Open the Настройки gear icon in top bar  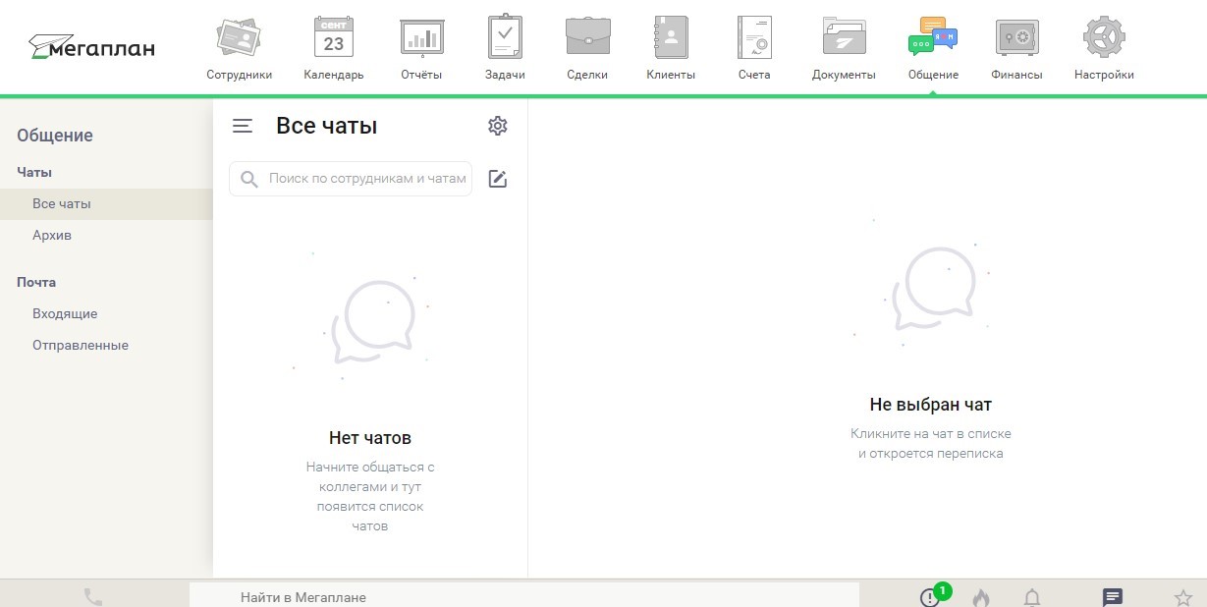point(1104,38)
